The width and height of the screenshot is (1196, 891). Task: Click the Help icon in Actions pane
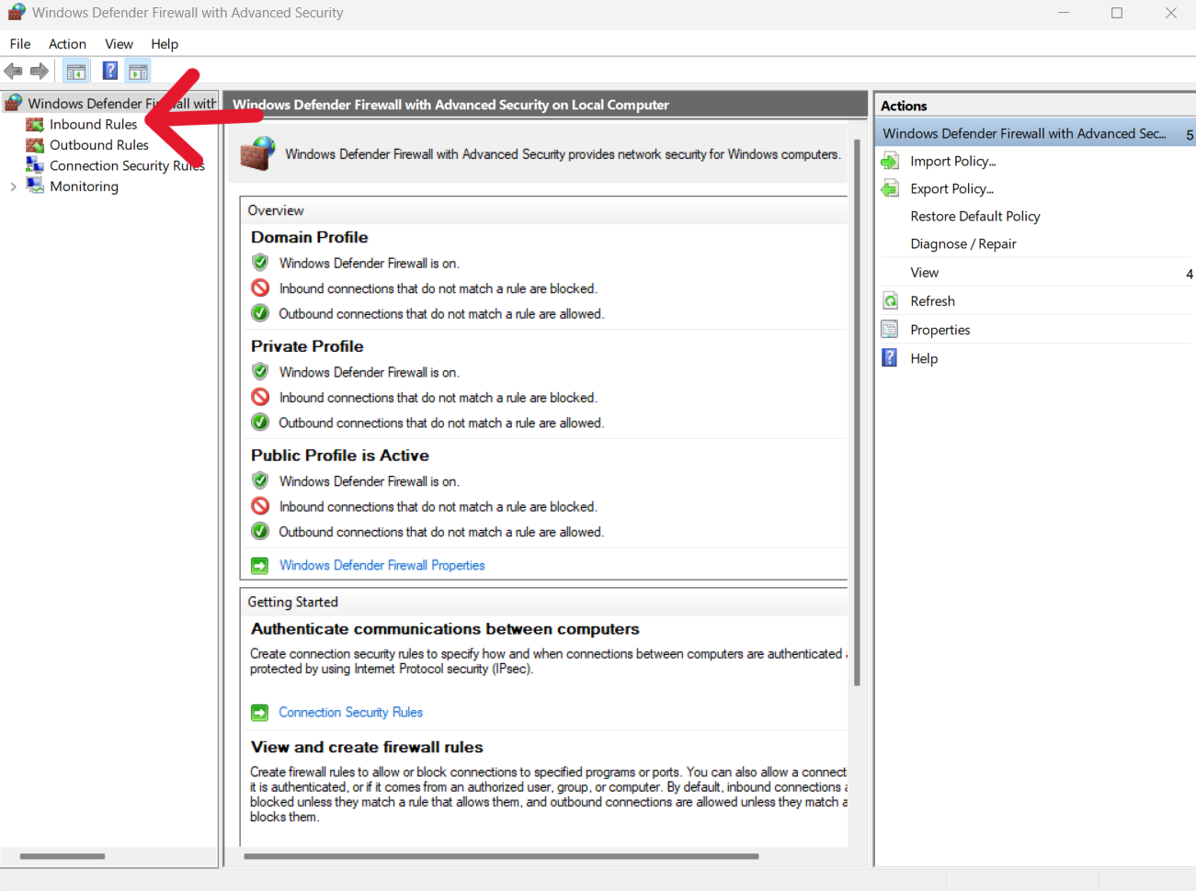[890, 358]
